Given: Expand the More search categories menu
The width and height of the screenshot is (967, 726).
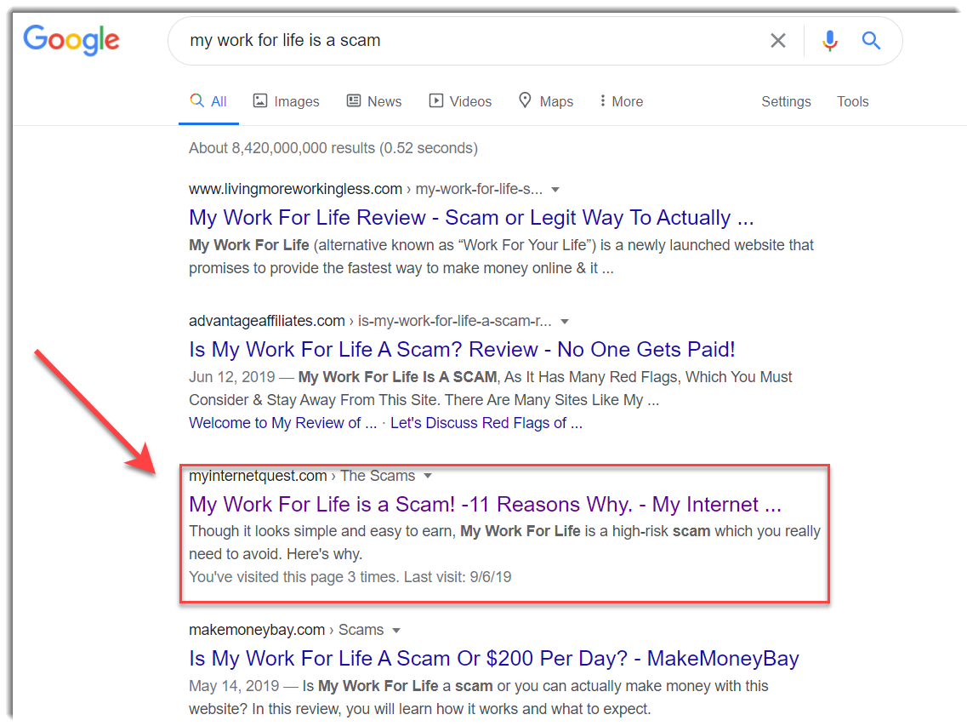Looking at the screenshot, I should (621, 101).
